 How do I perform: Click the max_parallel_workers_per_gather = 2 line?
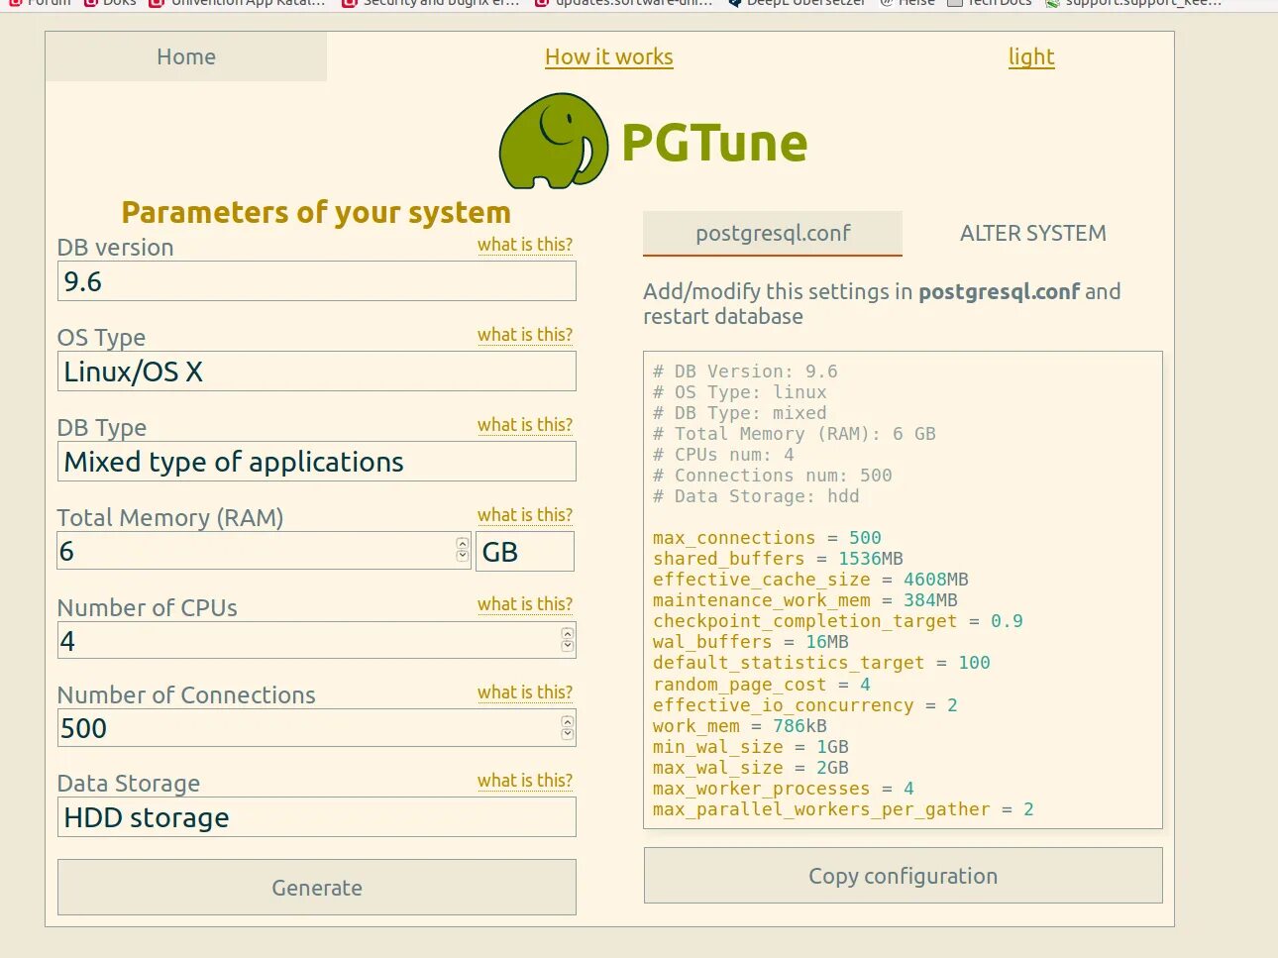point(843,809)
